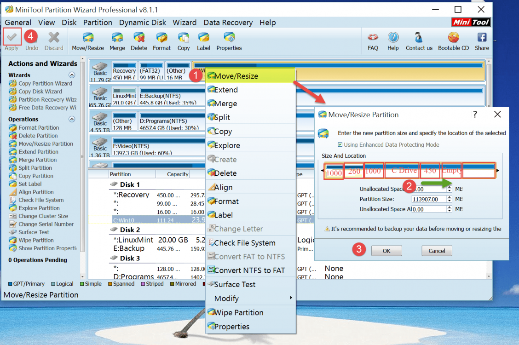This screenshot has width=519, height=345.
Task: Click the Discard X toolbar icon
Action: tap(54, 37)
